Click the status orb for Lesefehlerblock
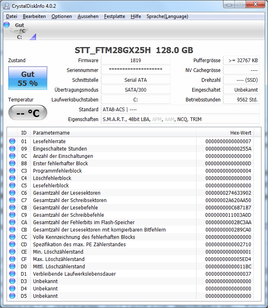The width and height of the screenshot is (268, 308). click(12, 185)
